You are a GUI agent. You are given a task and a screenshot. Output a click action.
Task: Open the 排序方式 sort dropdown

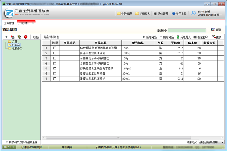tap(211, 142)
